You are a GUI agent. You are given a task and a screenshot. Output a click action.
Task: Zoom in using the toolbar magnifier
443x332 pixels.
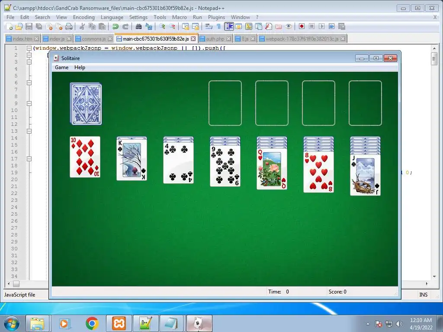pos(162,26)
